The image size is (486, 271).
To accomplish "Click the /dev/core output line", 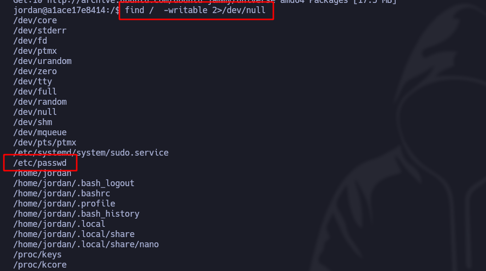I will pos(35,20).
